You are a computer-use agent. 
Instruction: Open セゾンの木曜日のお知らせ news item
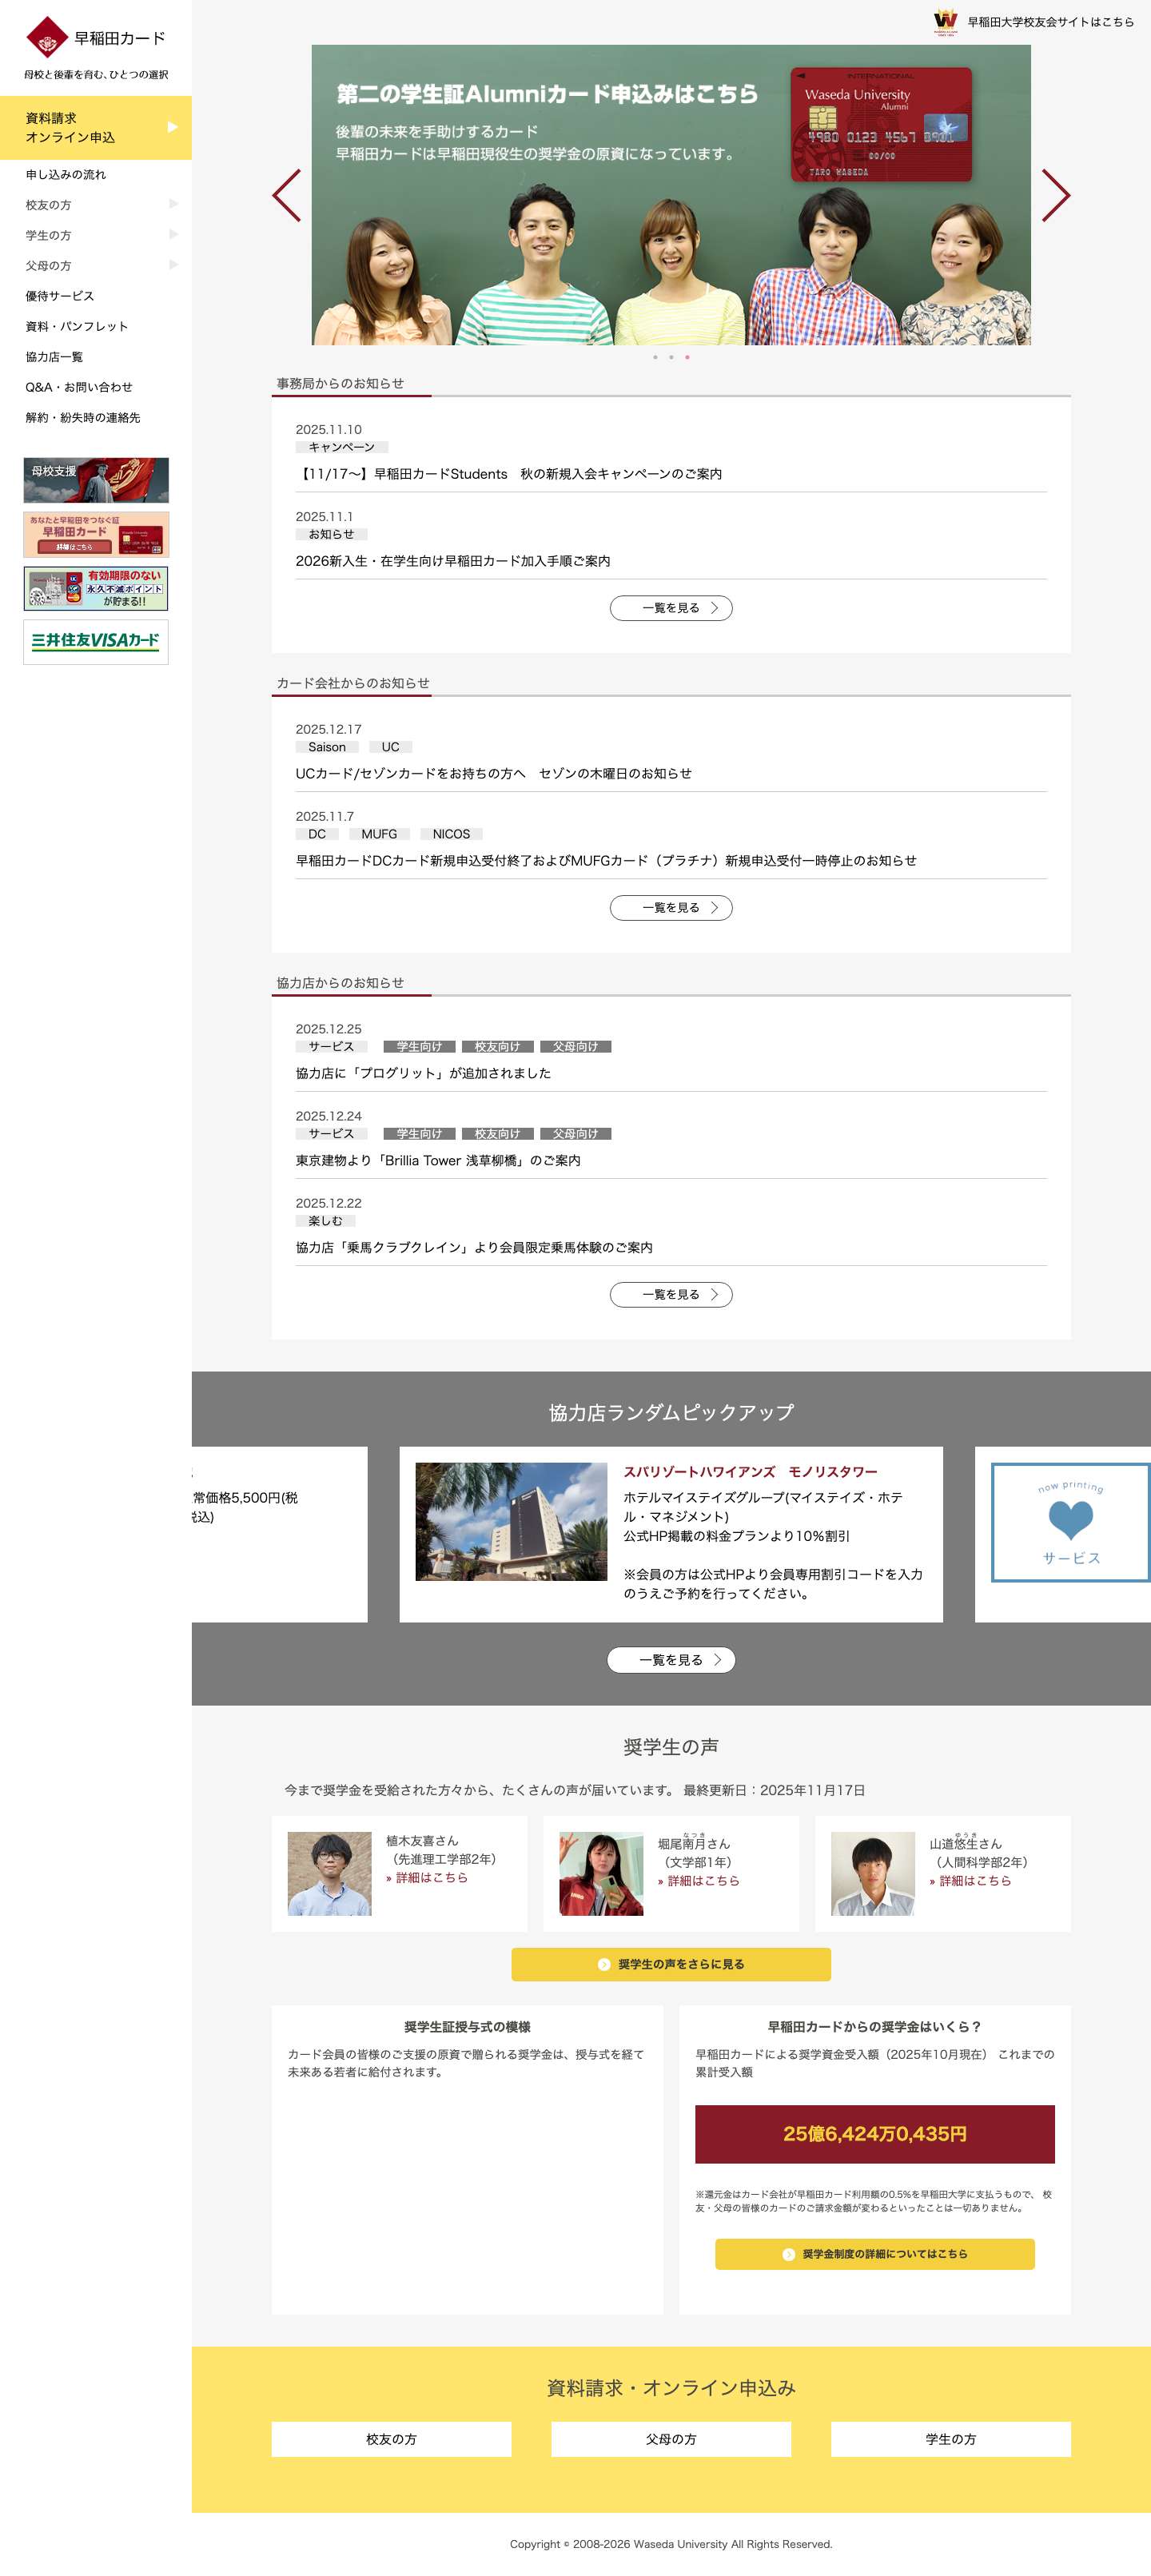click(x=494, y=773)
